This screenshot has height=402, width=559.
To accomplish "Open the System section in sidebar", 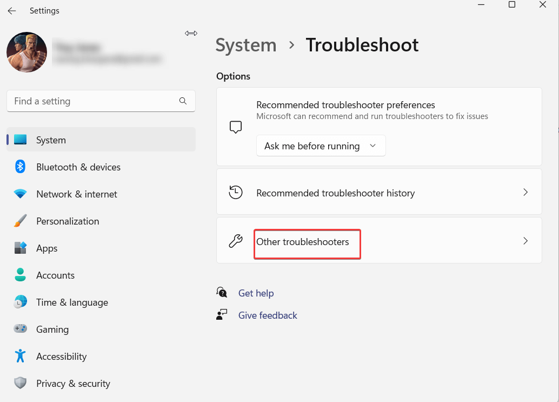I will (x=51, y=140).
